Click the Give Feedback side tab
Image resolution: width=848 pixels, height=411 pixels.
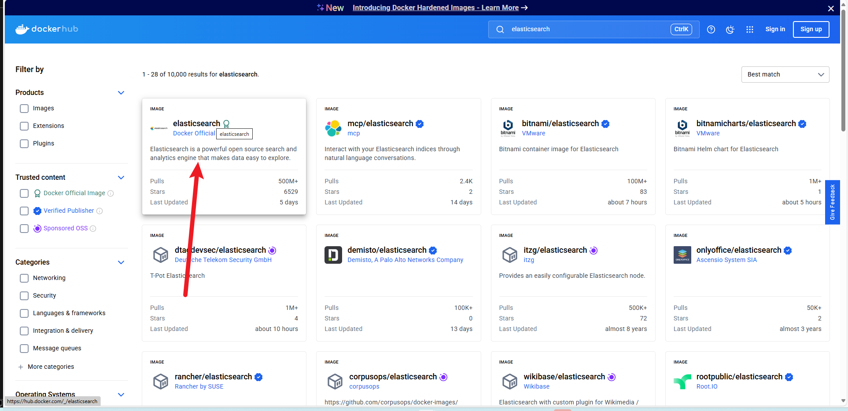pos(832,202)
